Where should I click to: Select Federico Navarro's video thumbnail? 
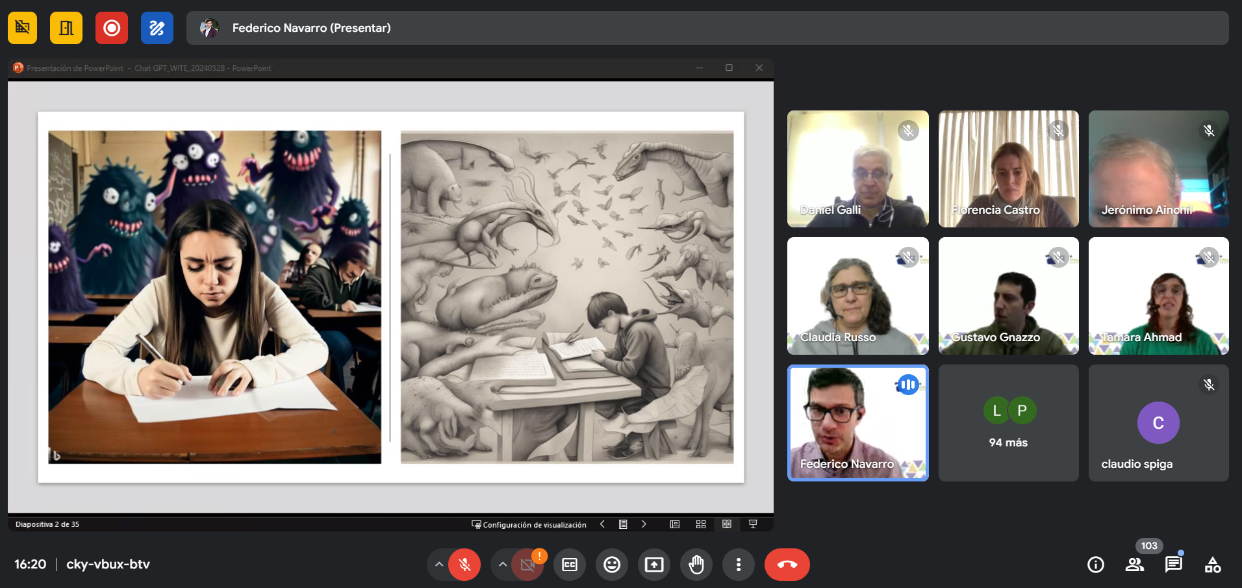pyautogui.click(x=858, y=423)
